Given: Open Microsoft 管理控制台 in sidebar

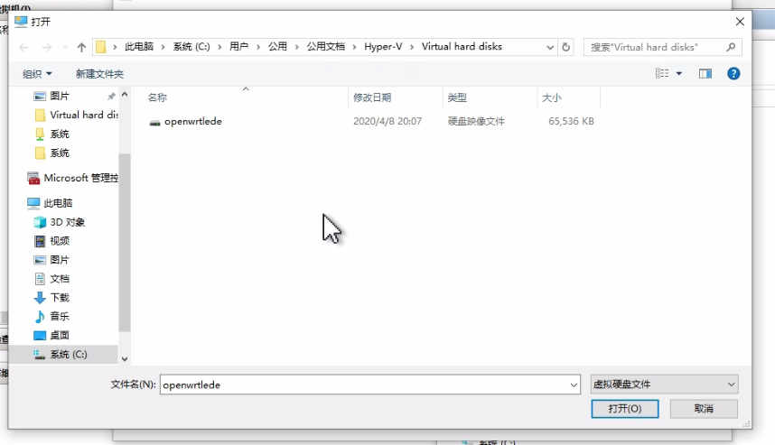Looking at the screenshot, I should coord(73,178).
